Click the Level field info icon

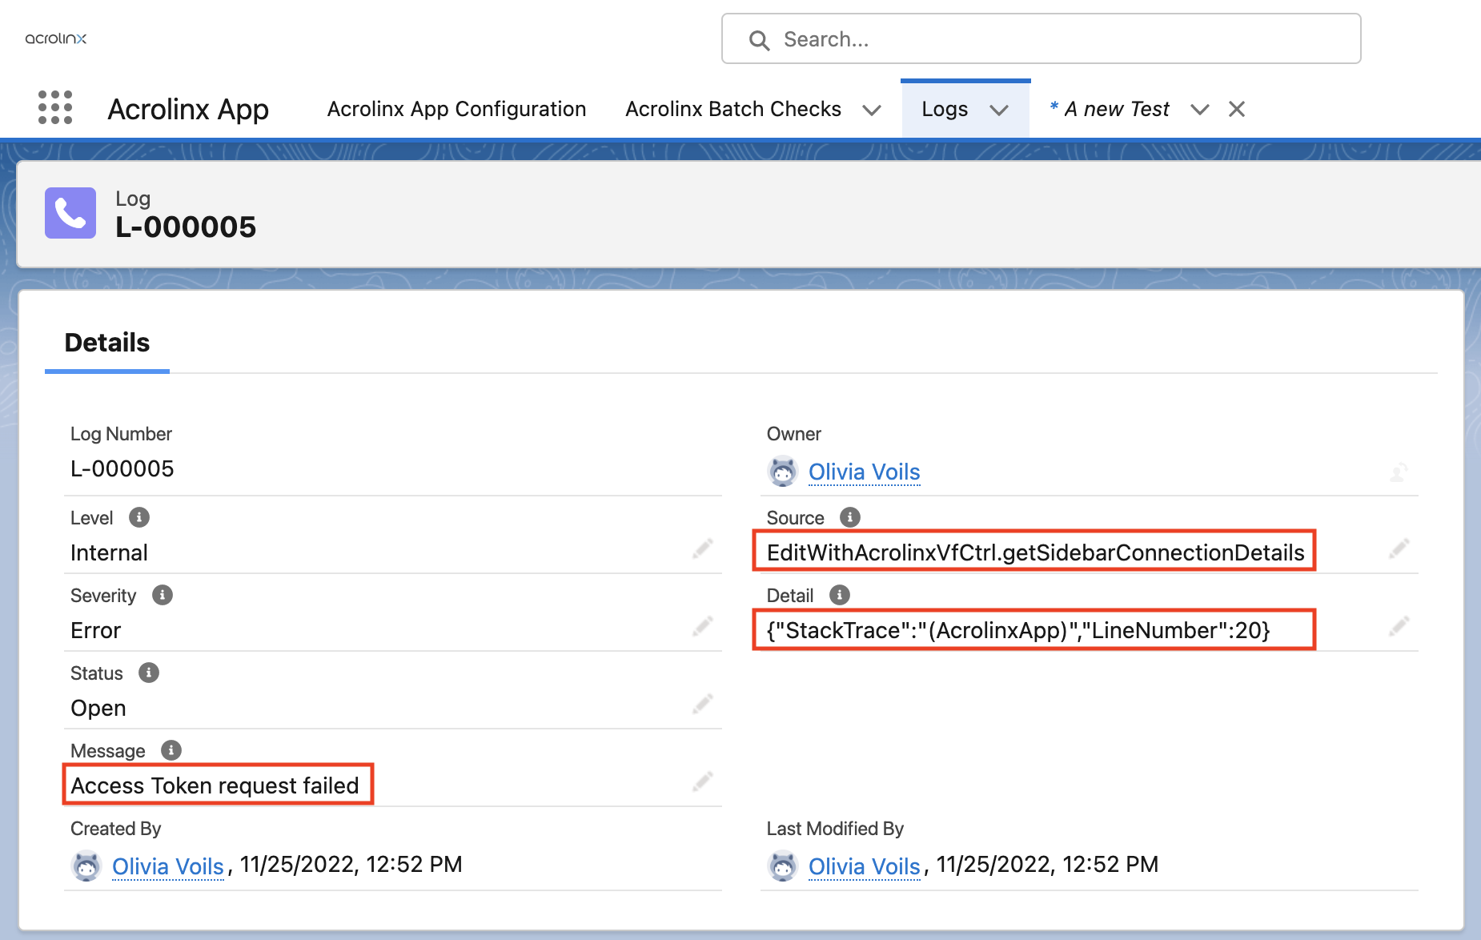tap(139, 517)
